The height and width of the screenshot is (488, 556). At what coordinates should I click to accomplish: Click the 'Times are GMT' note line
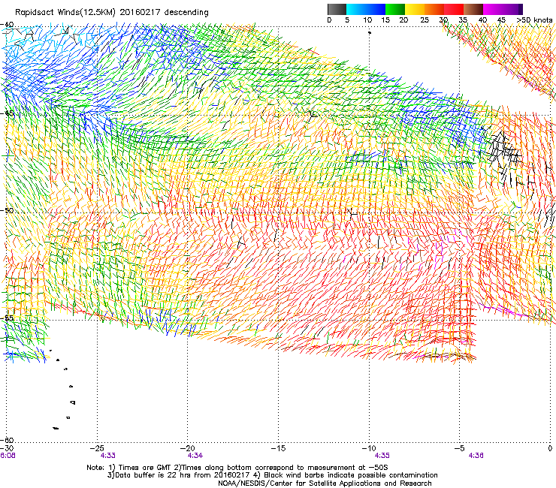pyautogui.click(x=237, y=468)
